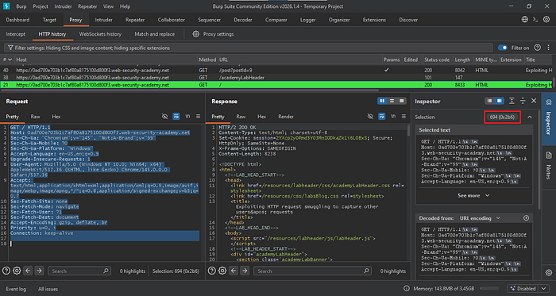Click the Proxy settings button
Image resolution: width=556 pixels, height=296 pixels.
213,34
